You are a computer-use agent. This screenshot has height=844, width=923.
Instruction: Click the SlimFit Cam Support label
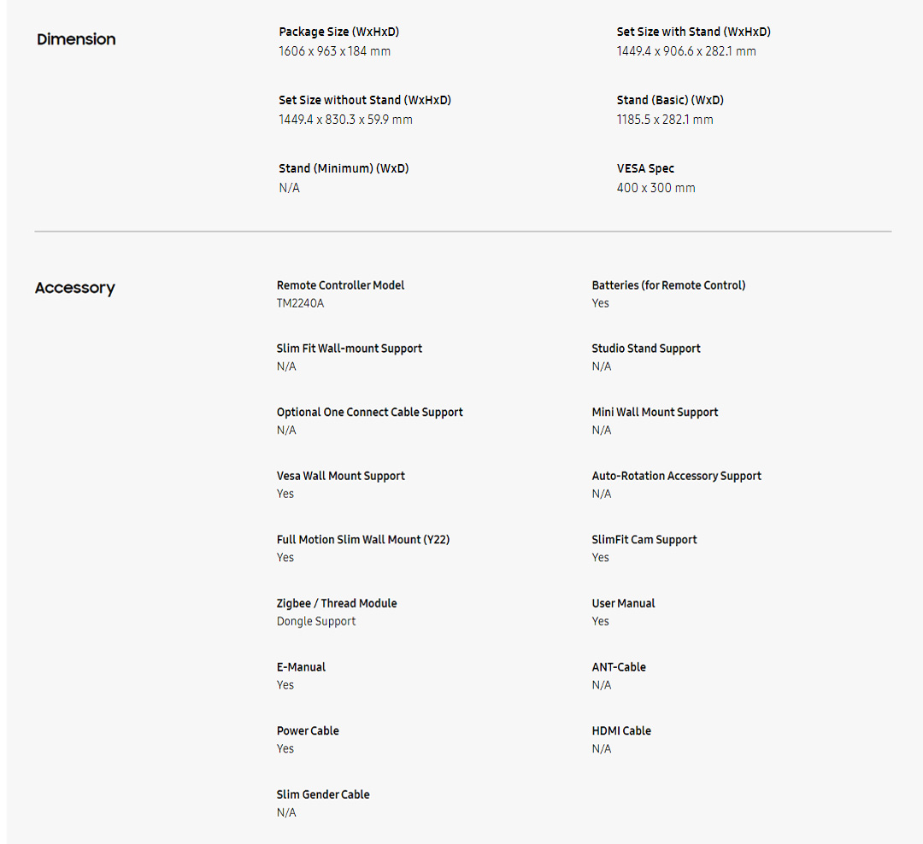[644, 539]
